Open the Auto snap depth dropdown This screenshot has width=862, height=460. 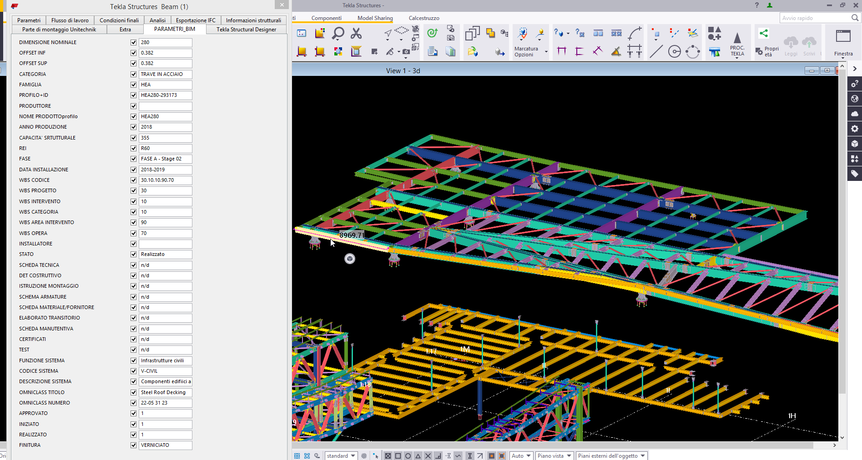point(521,455)
